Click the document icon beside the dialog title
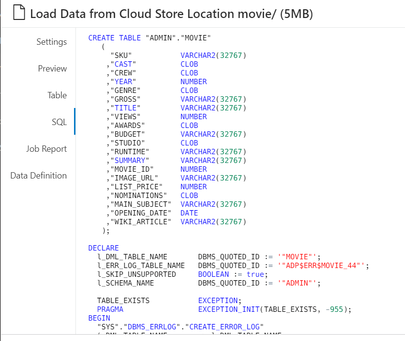Image resolution: width=405 pixels, height=341 pixels. coord(18,14)
